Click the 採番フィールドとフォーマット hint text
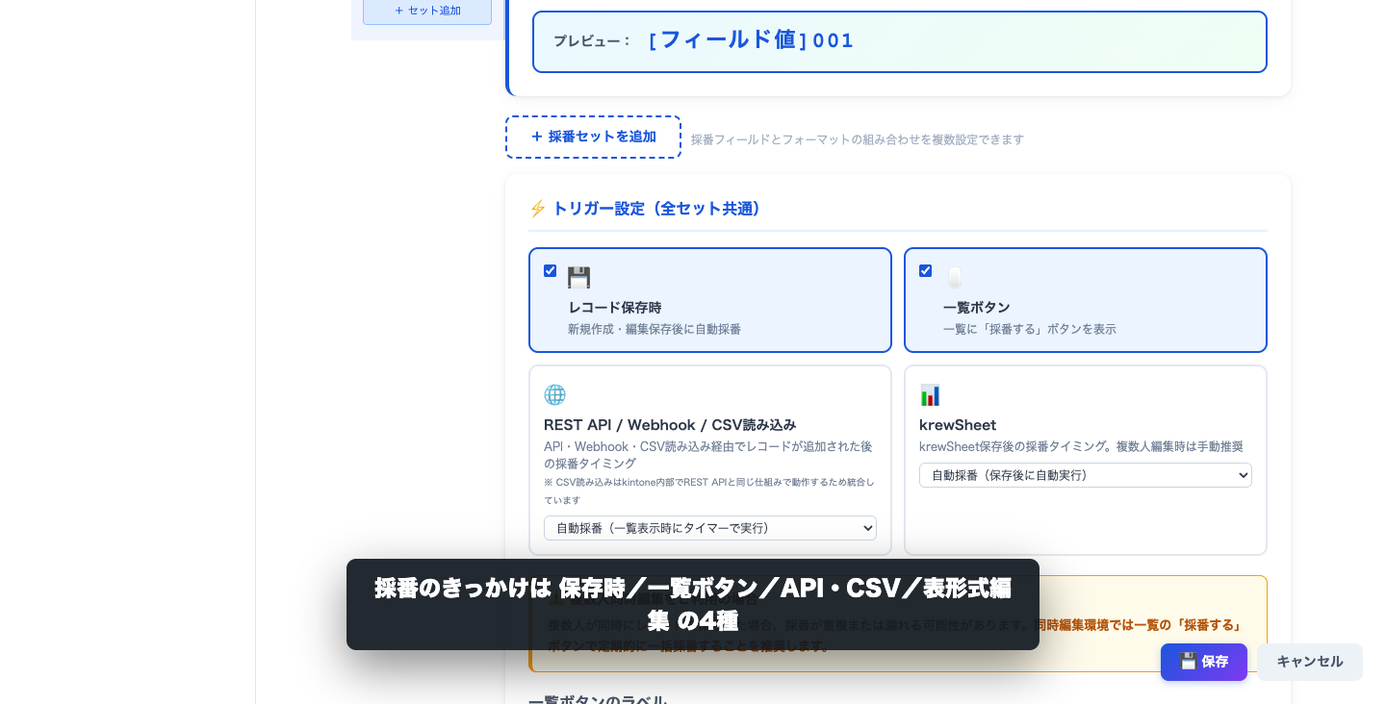The image size is (1386, 704). pyautogui.click(x=858, y=139)
